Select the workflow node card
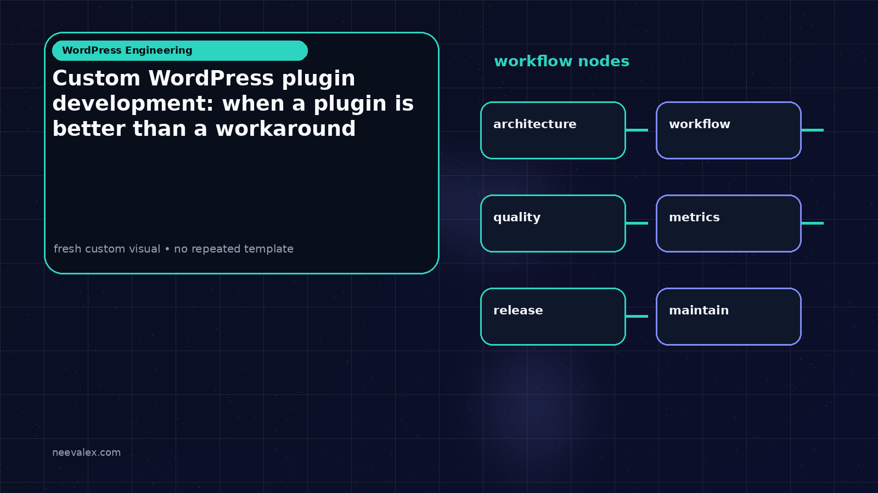Image resolution: width=878 pixels, height=493 pixels. pos(729,130)
